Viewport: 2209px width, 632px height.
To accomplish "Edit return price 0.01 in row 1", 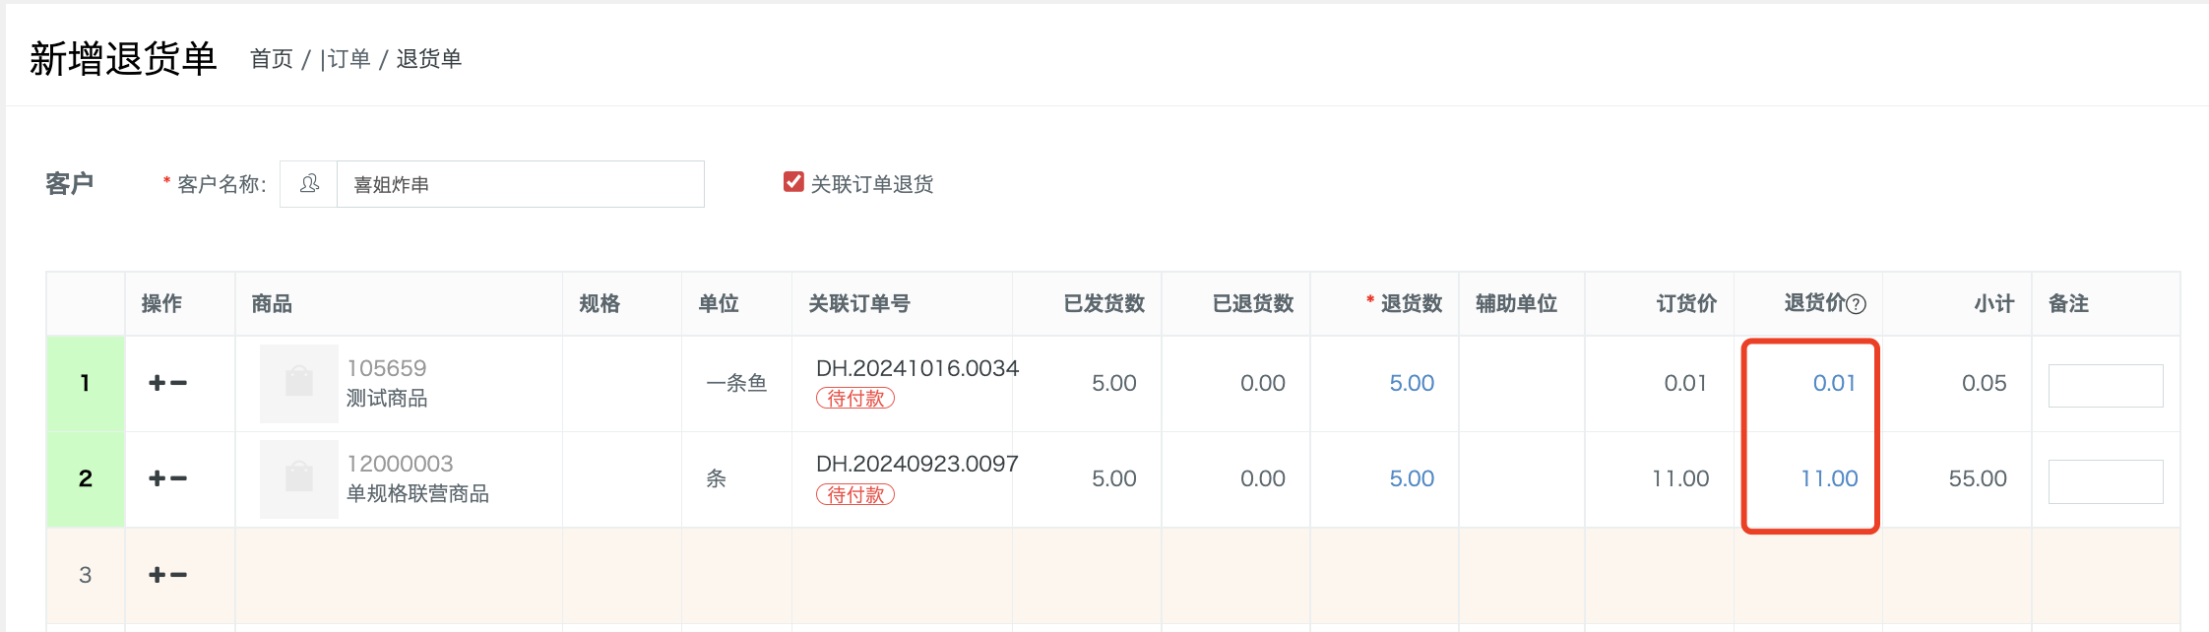I will point(1834,383).
